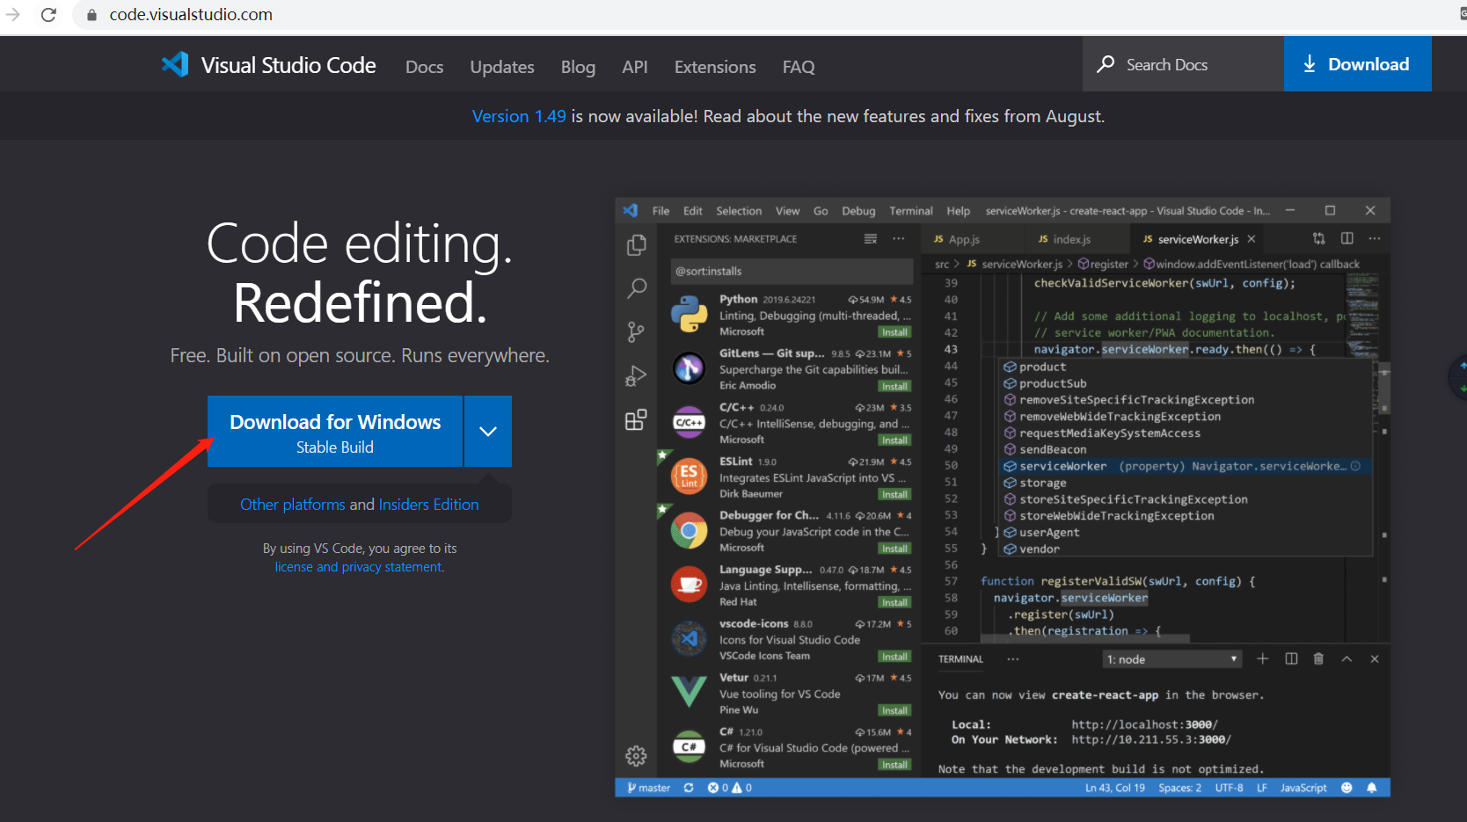Screen dimensions: 1467x822
Task: Open the Version 1.49 link
Action: 519,116
